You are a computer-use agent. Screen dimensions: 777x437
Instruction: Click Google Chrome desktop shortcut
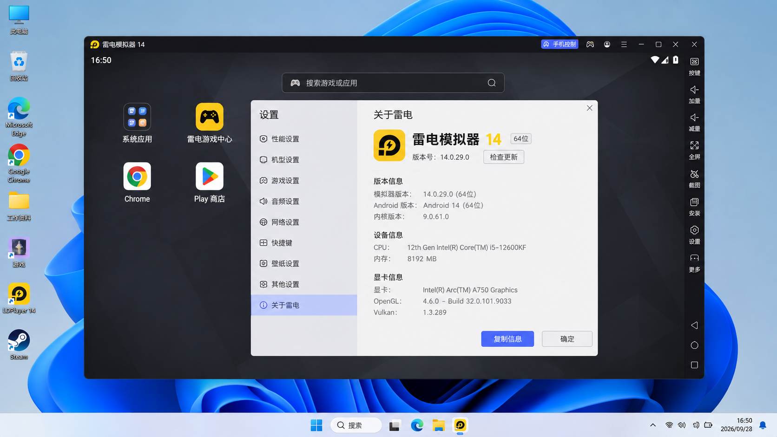(x=19, y=163)
